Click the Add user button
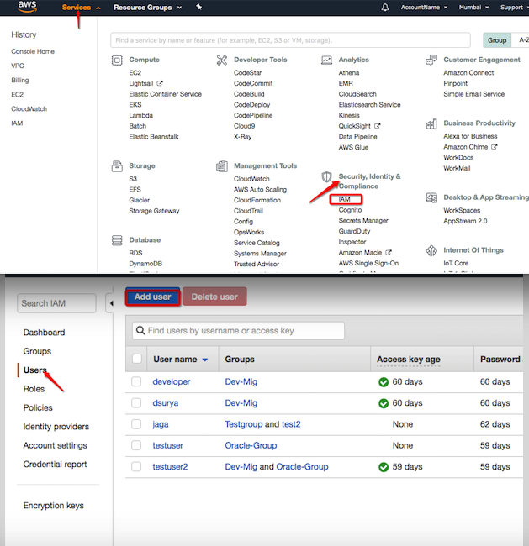529x546 pixels. pos(152,297)
